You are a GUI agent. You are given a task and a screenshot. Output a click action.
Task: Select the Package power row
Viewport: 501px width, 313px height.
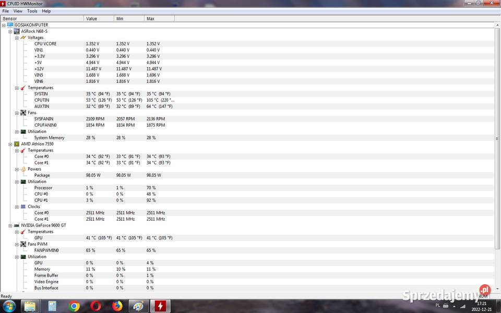pos(248,175)
